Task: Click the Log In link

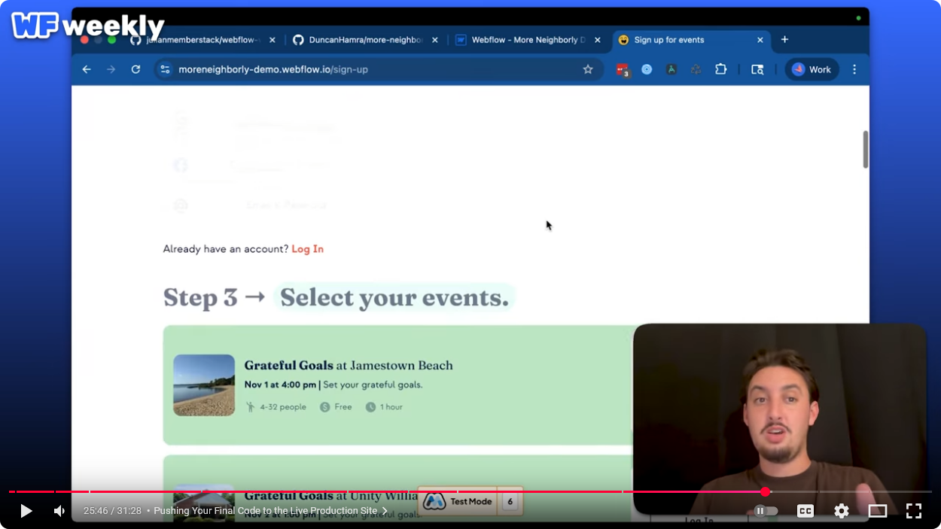Action: (307, 249)
